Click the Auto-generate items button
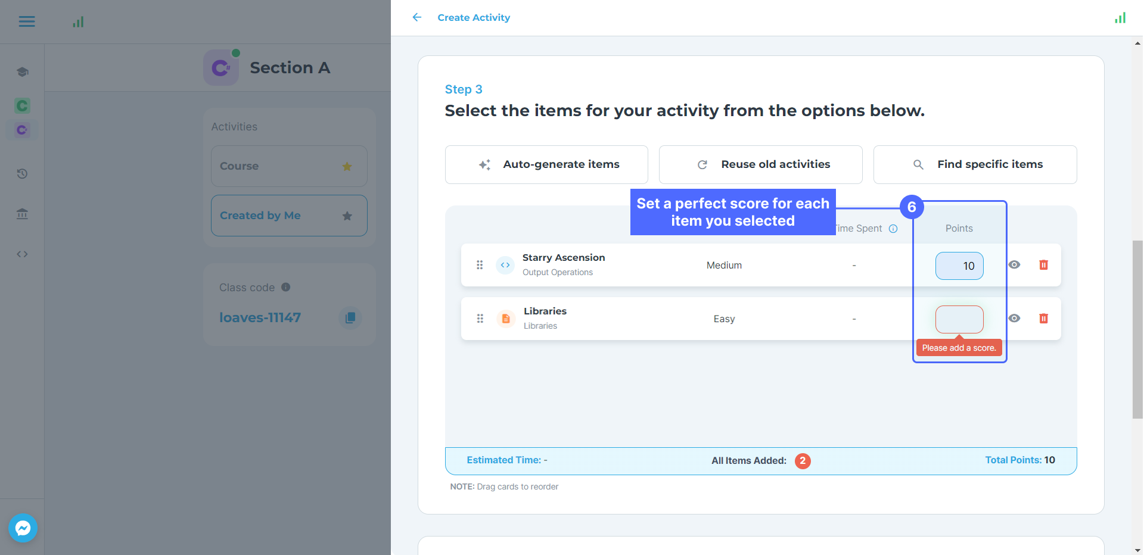Screen dimensions: 1144x555 (x=546, y=164)
